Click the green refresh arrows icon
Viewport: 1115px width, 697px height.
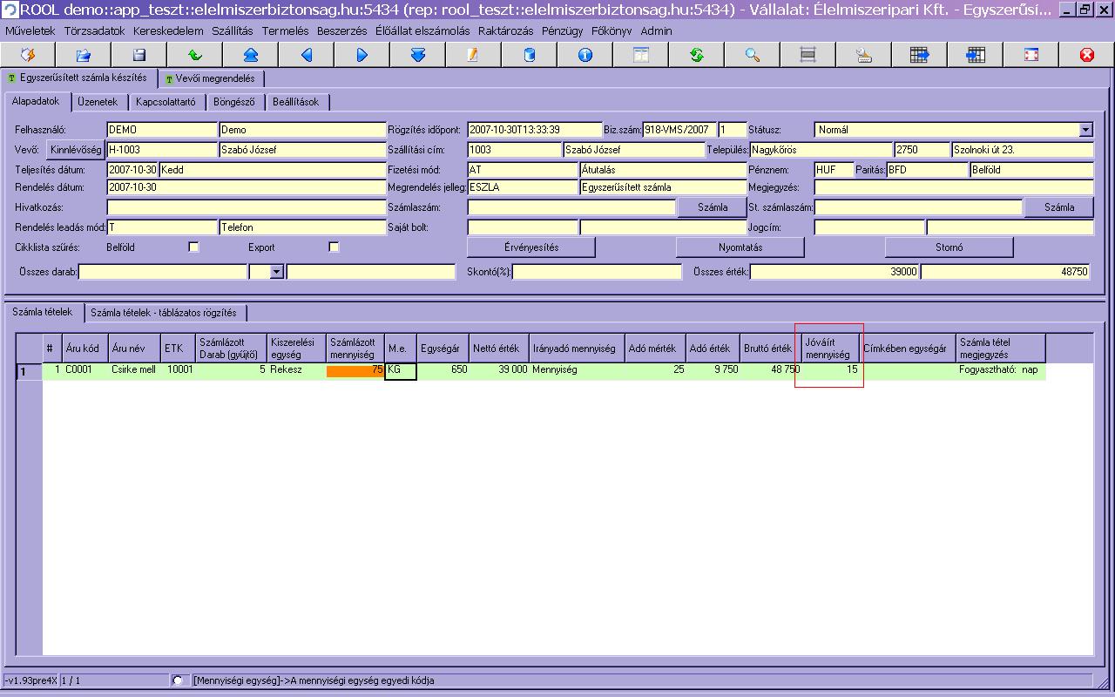[697, 55]
